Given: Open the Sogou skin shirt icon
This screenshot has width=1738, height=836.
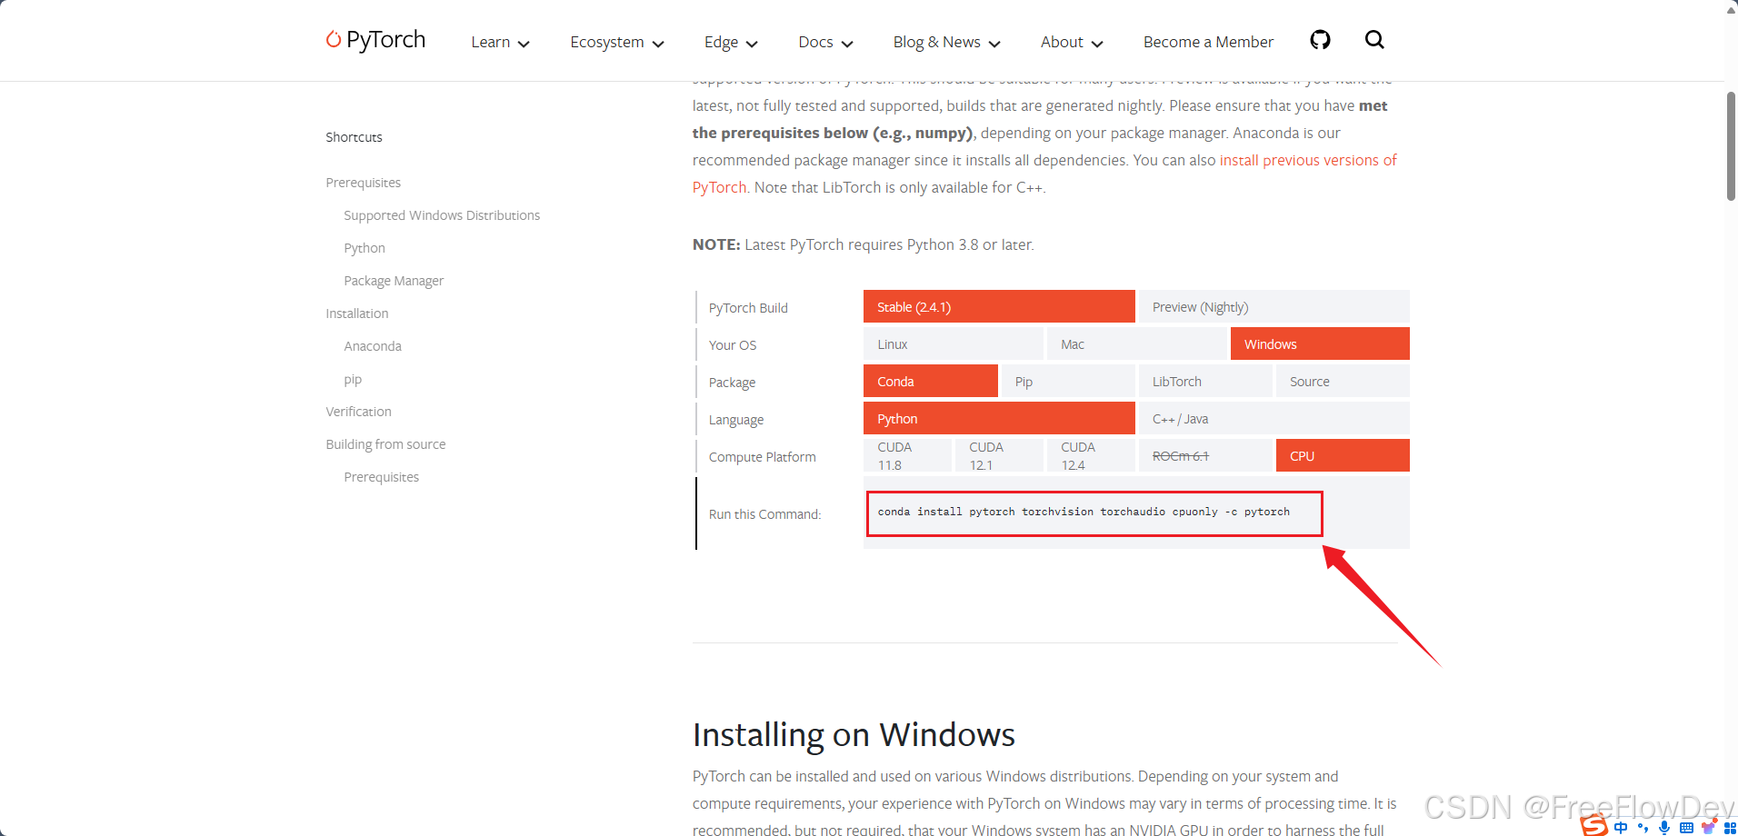Looking at the screenshot, I should click(x=1709, y=826).
